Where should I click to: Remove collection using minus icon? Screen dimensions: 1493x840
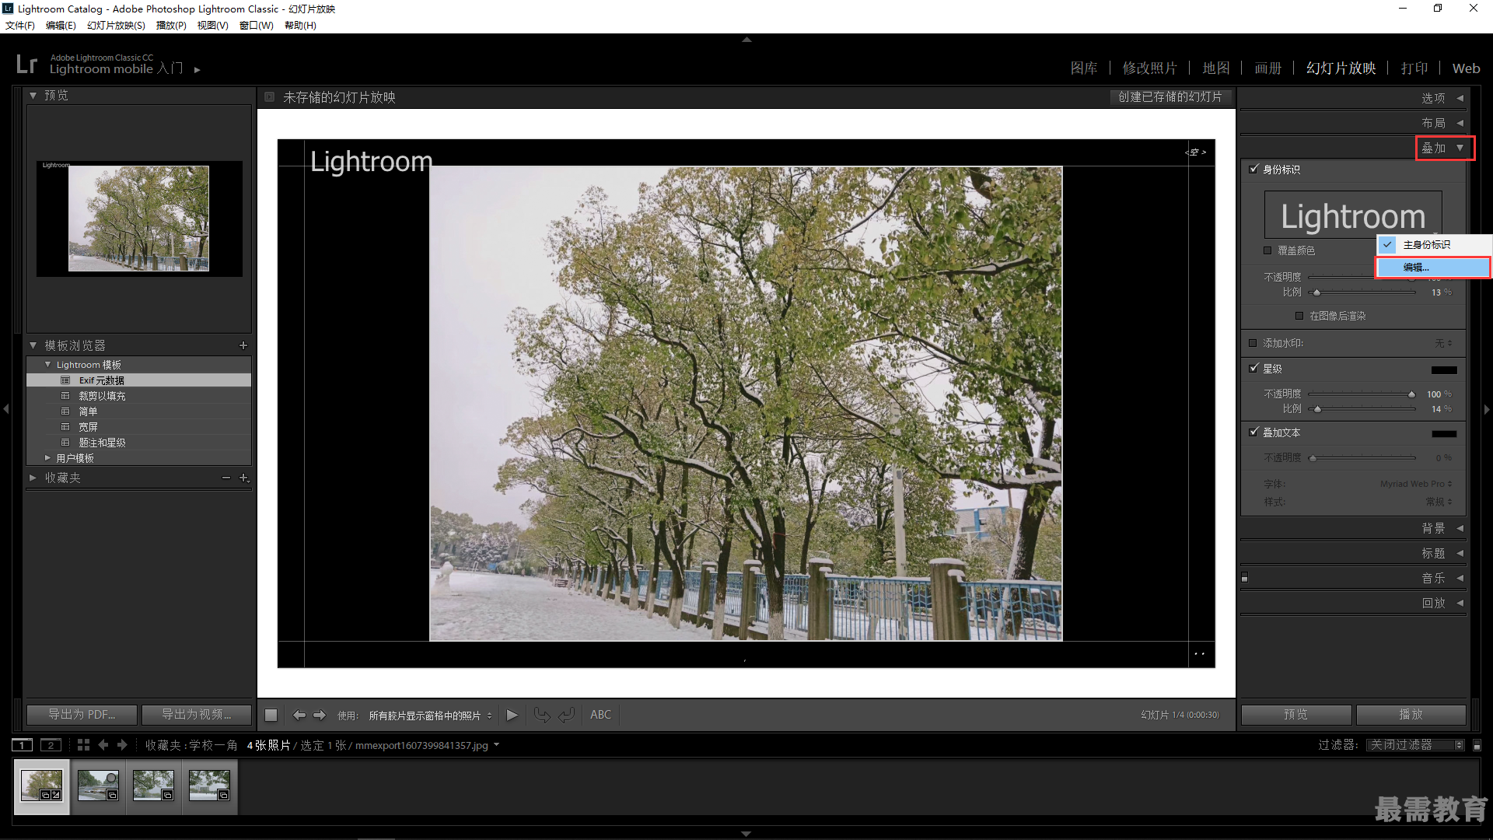[x=226, y=478]
